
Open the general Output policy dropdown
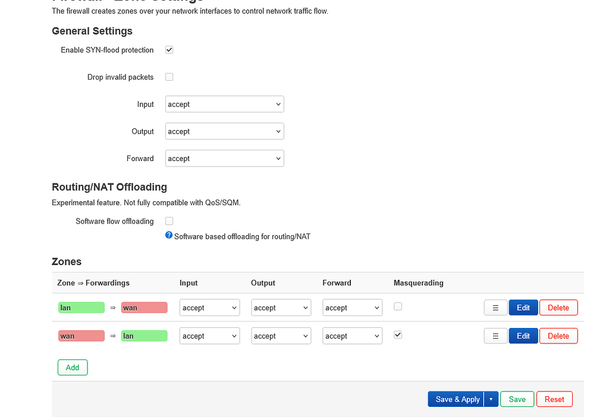click(224, 131)
